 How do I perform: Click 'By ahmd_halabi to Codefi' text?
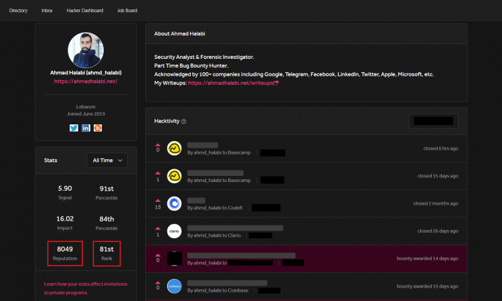click(215, 208)
